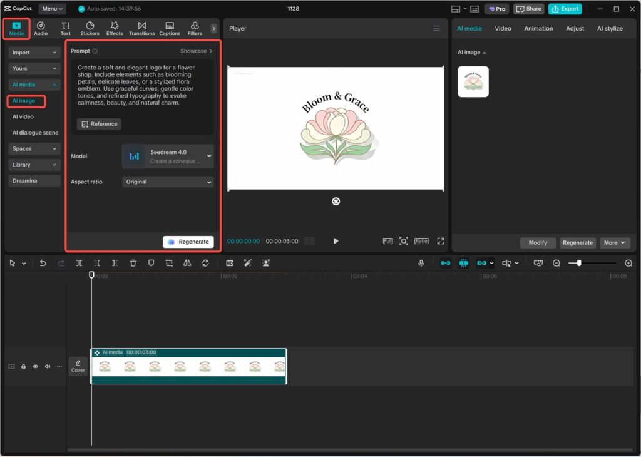The width and height of the screenshot is (641, 457).
Task: Expand the Import section in sidebar
Action: tap(34, 53)
